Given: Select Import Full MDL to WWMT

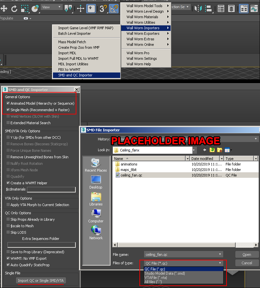Looking at the screenshot, I should (86, 59).
